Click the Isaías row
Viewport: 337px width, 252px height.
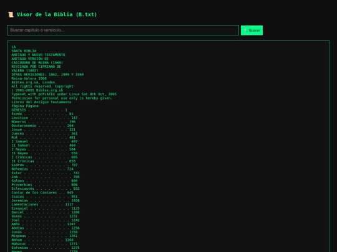pos(44,197)
